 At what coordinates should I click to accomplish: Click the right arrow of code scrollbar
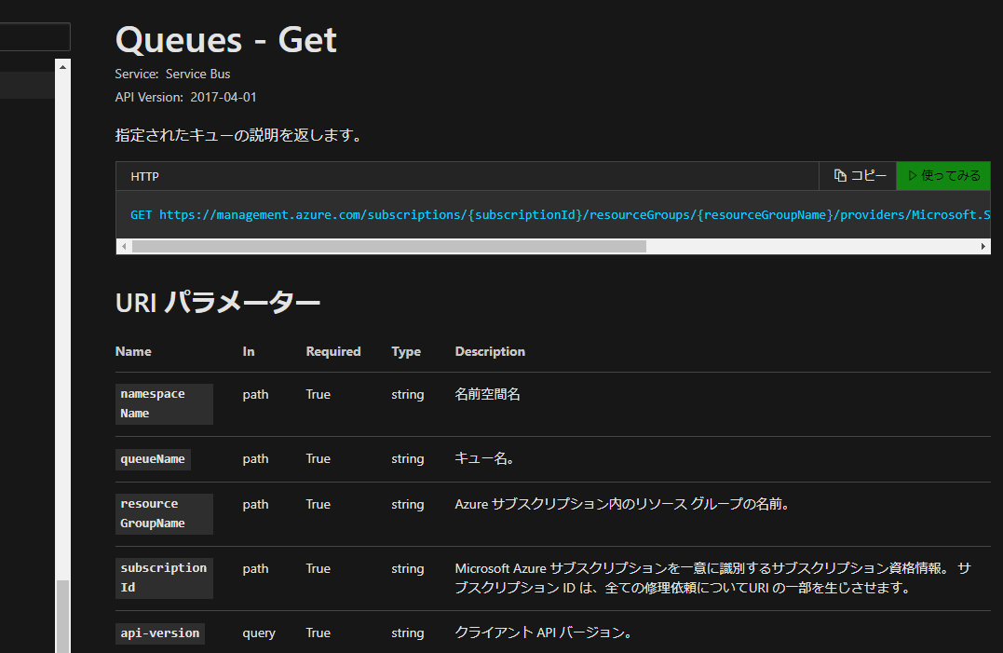pos(983,246)
